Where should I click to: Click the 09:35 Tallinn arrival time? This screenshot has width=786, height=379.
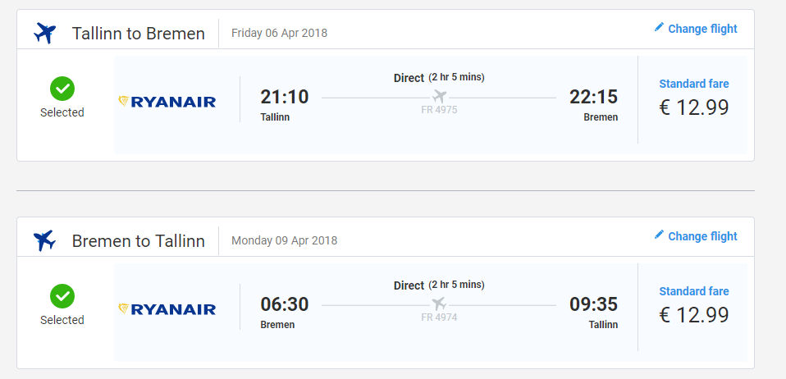coord(593,304)
